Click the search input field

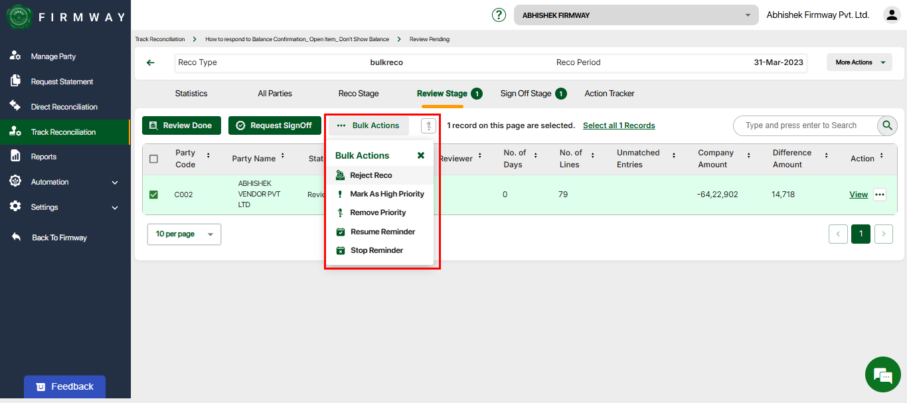[x=805, y=125]
